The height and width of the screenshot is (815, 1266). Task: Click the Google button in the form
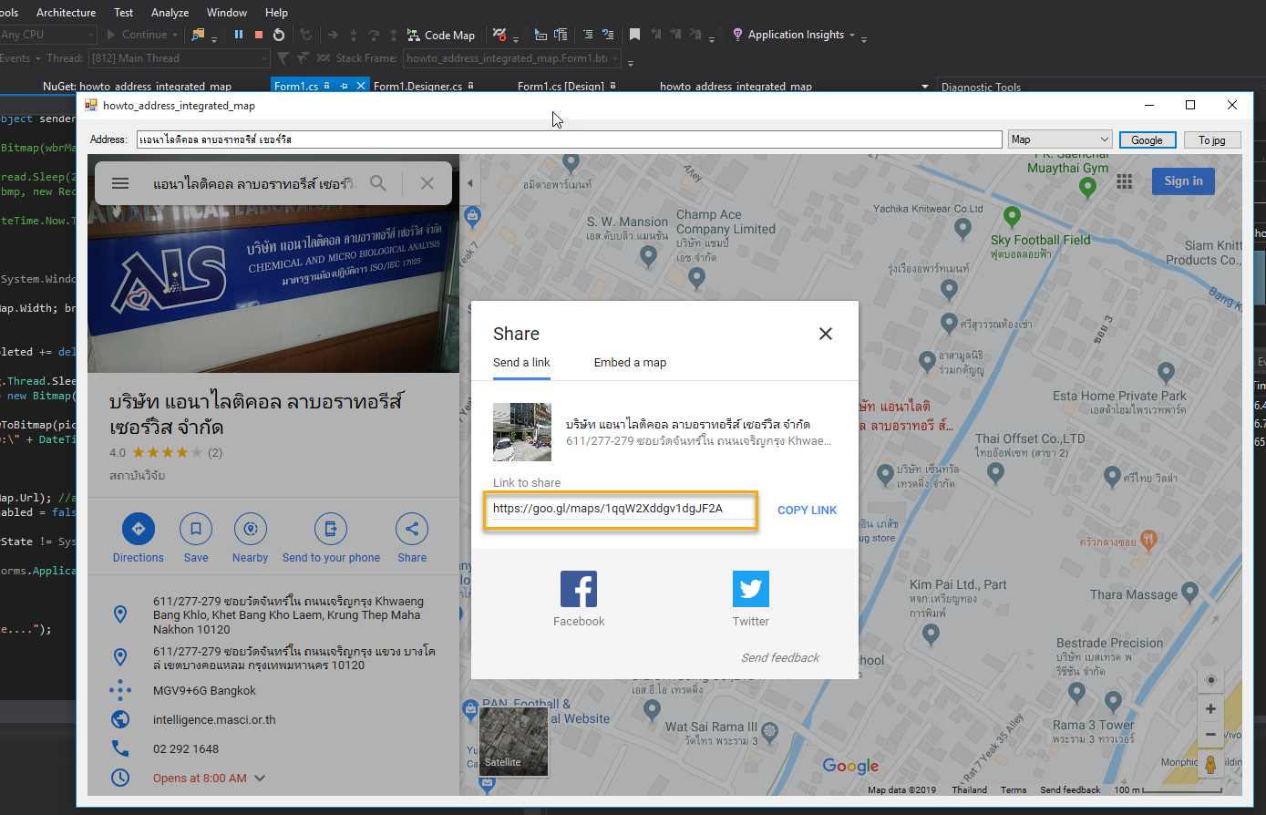1147,139
